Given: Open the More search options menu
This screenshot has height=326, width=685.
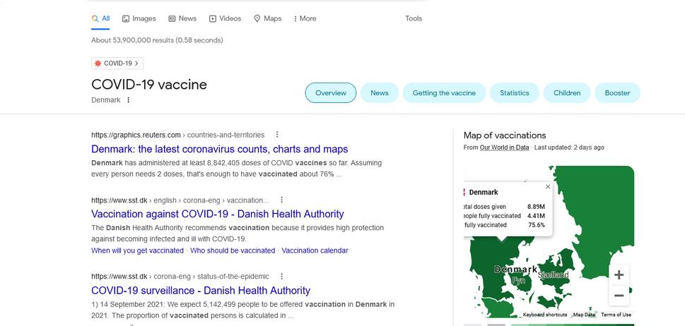Looking at the screenshot, I should [x=305, y=18].
